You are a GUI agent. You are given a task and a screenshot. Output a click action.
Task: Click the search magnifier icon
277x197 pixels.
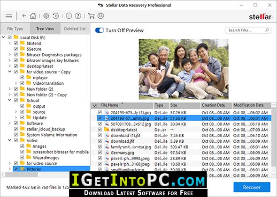click(267, 30)
